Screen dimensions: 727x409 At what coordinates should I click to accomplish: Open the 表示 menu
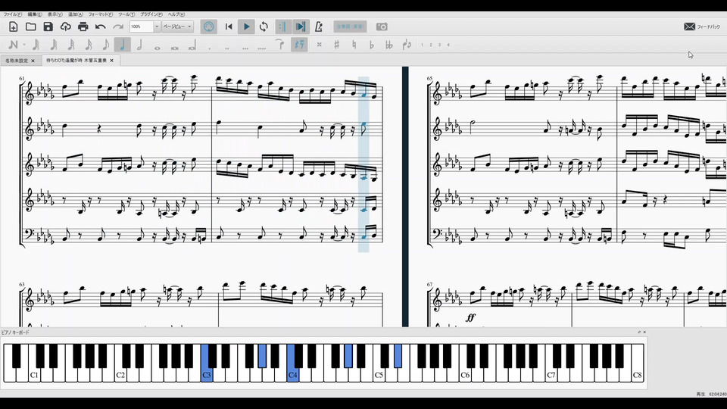point(55,14)
